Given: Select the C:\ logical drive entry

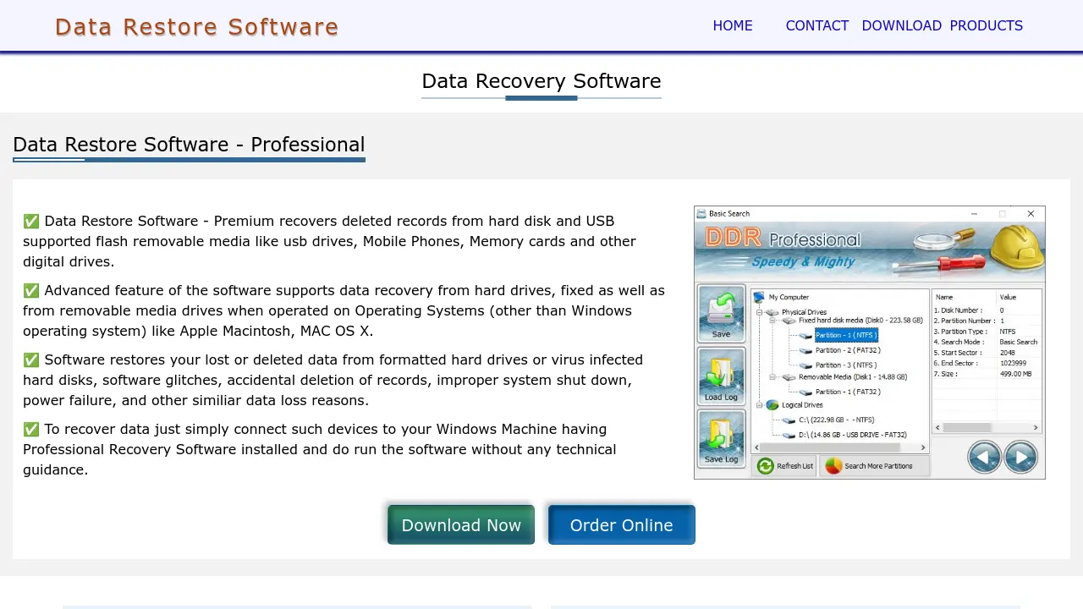Looking at the screenshot, I should point(836,420).
